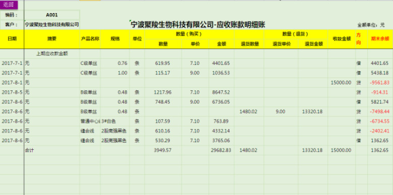The height and width of the screenshot is (195, 393).
Task: Select the 退货单价 header cell
Action: pyautogui.click(x=281, y=44)
